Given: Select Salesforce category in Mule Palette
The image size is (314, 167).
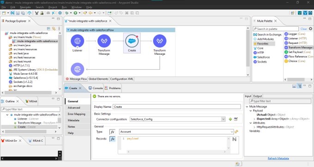Looking at the screenshot, I should click(x=261, y=57).
